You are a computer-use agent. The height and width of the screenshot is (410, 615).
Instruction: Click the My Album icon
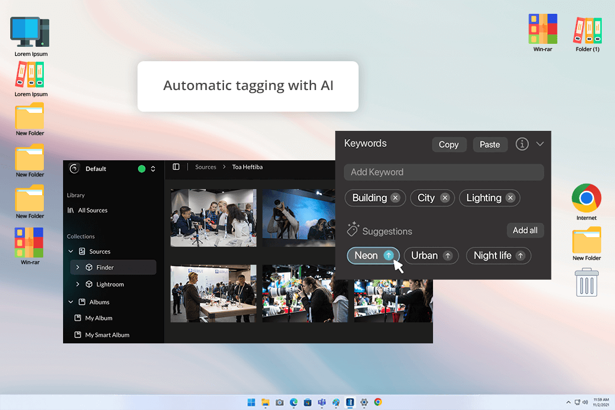click(77, 318)
